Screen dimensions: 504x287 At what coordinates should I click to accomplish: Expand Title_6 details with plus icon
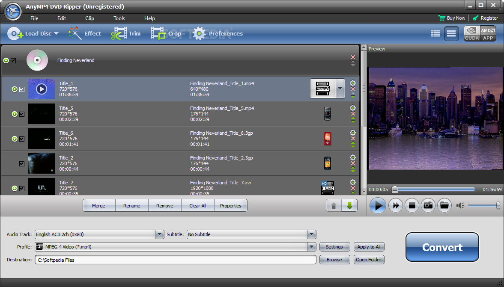15,139
